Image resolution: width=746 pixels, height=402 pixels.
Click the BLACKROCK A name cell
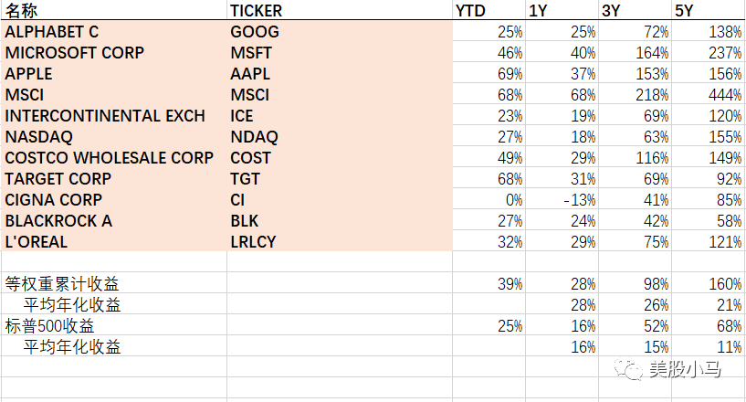[114, 220]
